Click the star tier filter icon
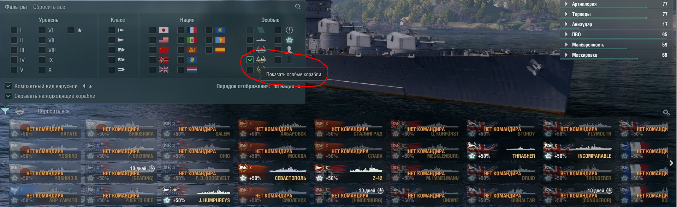The height and width of the screenshot is (207, 677). coord(79,30)
